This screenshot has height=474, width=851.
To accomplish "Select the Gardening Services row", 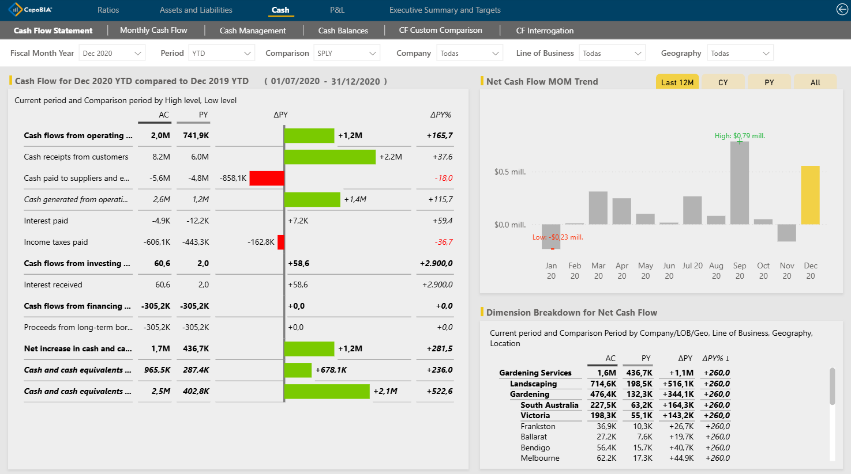I will [x=535, y=373].
